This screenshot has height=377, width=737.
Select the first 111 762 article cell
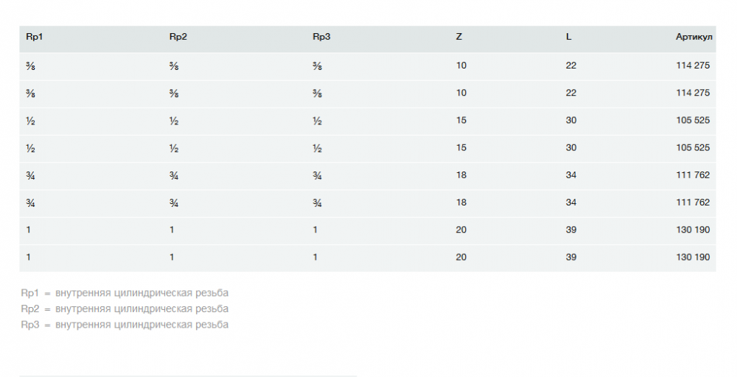click(692, 175)
